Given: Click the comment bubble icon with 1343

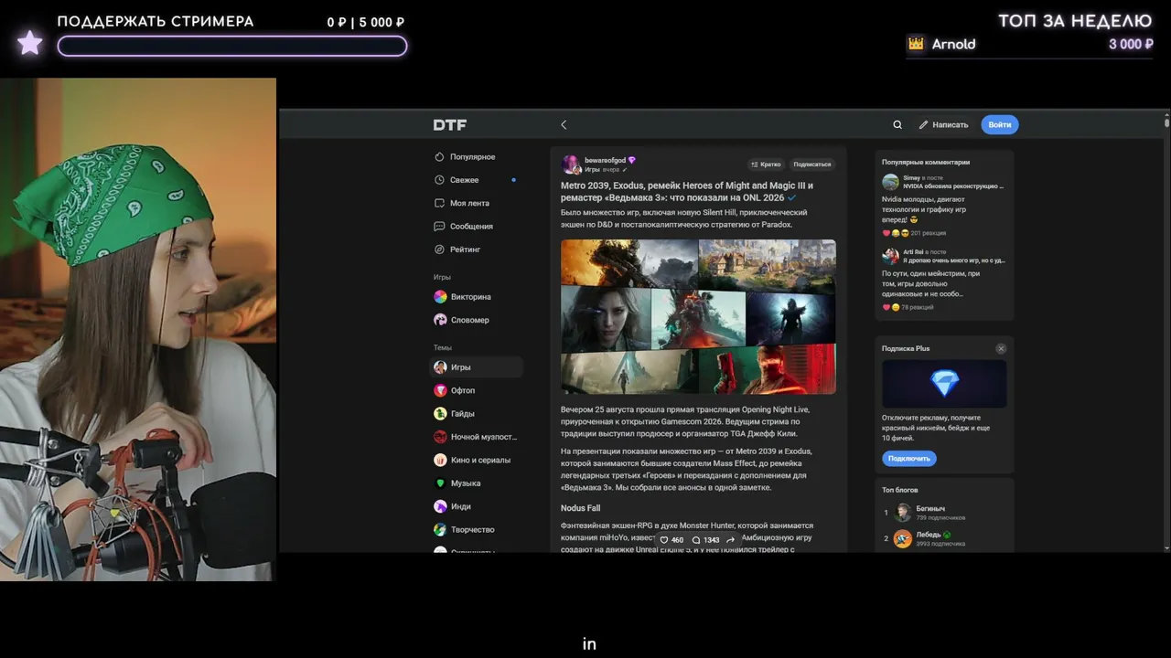Looking at the screenshot, I should (696, 540).
